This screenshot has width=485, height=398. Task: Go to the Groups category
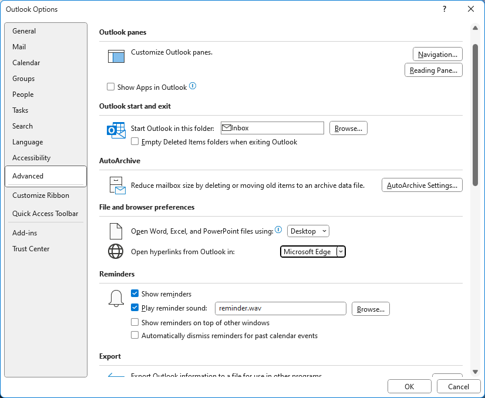(46, 79)
